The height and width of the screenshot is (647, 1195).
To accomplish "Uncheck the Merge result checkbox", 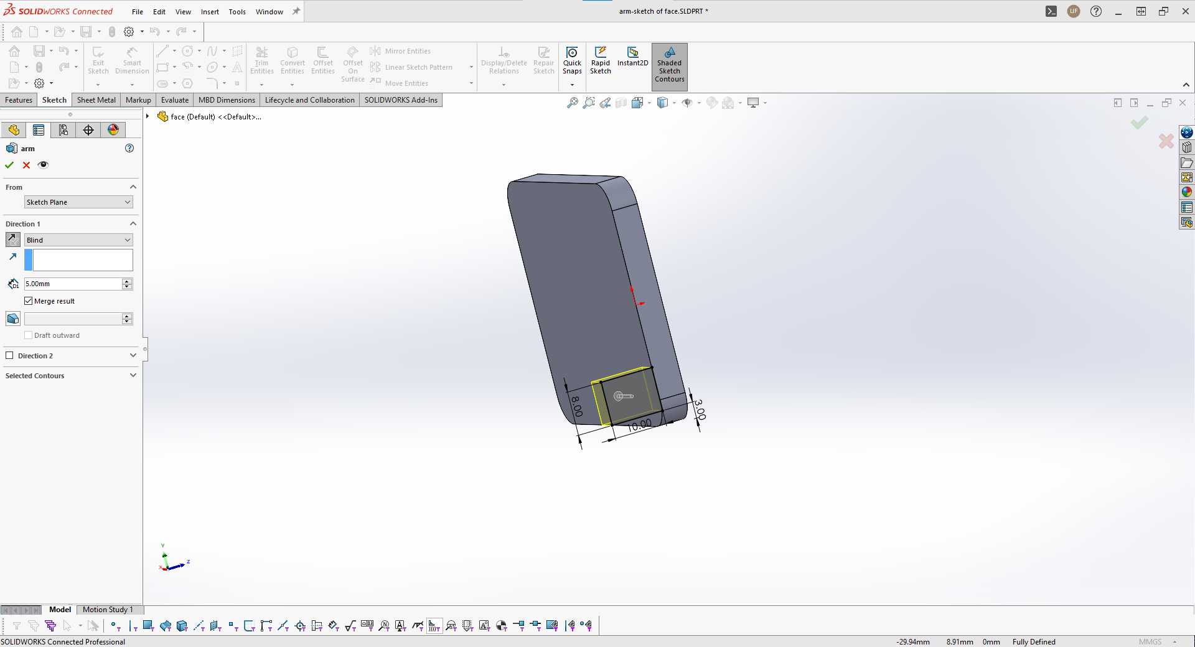I will pos(28,301).
